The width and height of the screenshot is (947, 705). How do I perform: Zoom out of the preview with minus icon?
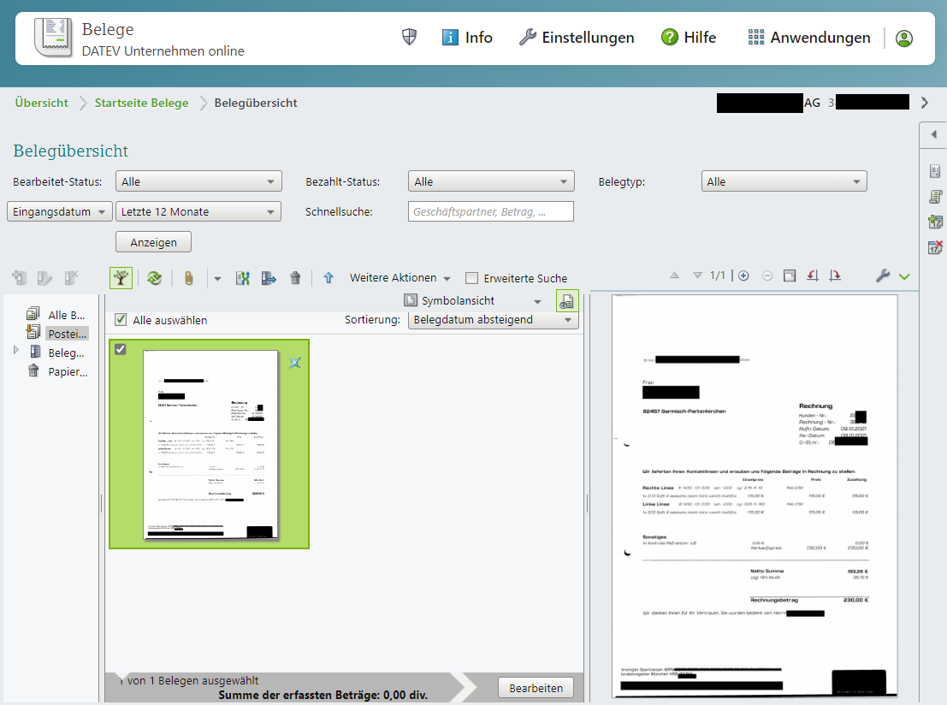point(766,275)
